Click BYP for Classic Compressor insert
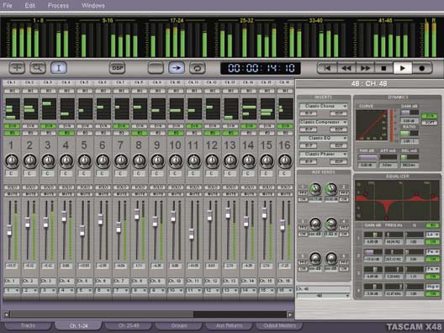This screenshot has height=333, width=444. pyautogui.click(x=308, y=129)
